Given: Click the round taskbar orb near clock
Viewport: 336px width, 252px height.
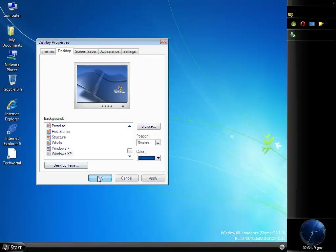Looking at the screenshot, I should (x=282, y=247).
